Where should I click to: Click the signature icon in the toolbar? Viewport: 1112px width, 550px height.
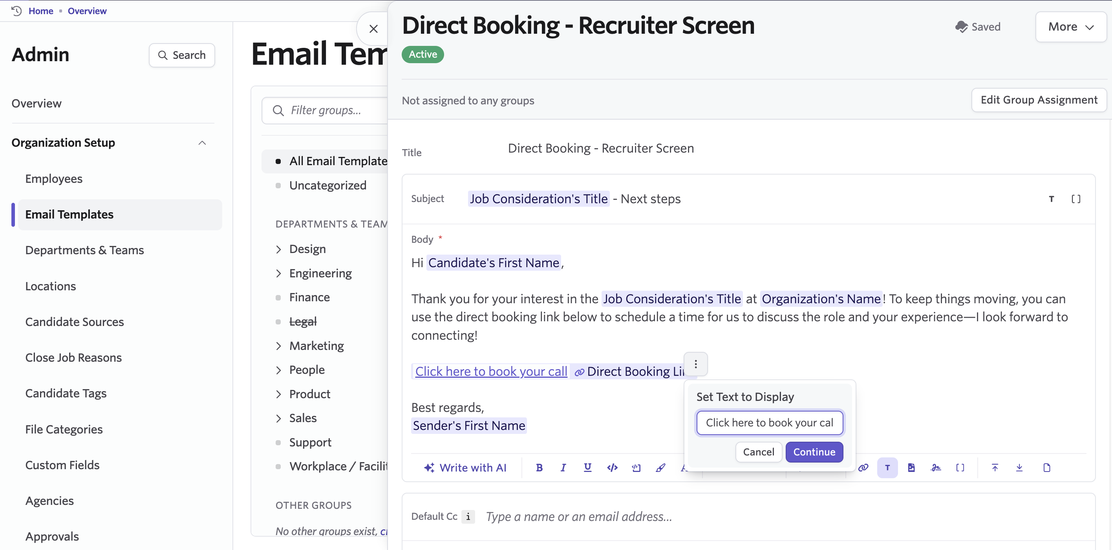[x=935, y=468]
